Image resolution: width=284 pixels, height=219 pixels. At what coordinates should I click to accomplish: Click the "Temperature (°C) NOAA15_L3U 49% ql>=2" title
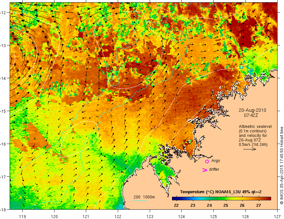point(221,192)
